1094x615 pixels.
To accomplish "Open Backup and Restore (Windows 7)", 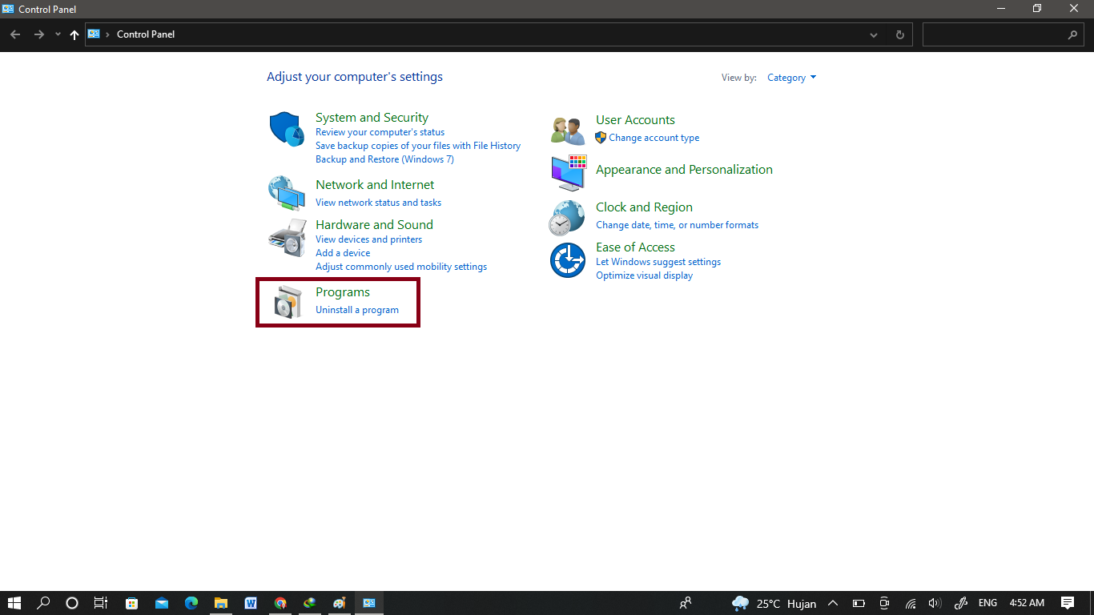I will (x=384, y=159).
